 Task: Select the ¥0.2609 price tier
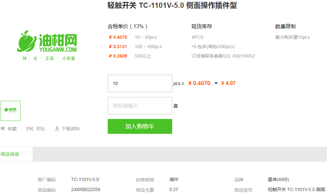[x=118, y=56]
